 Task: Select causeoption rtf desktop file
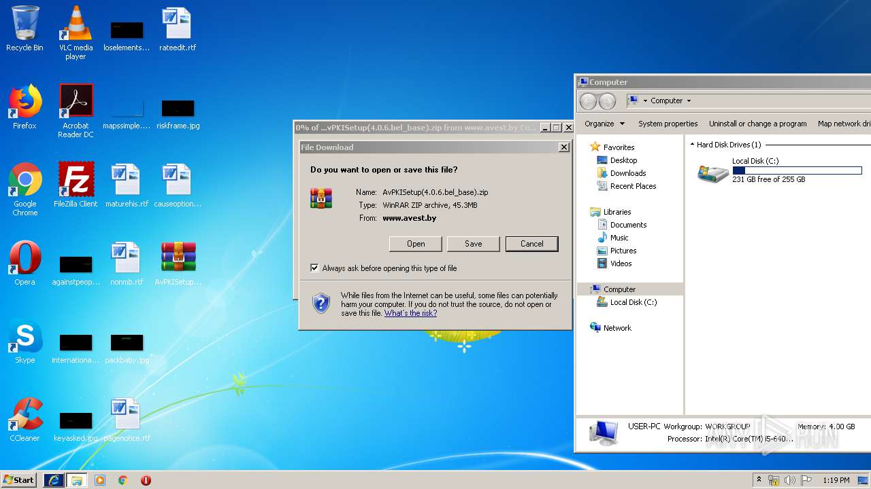pyautogui.click(x=178, y=185)
